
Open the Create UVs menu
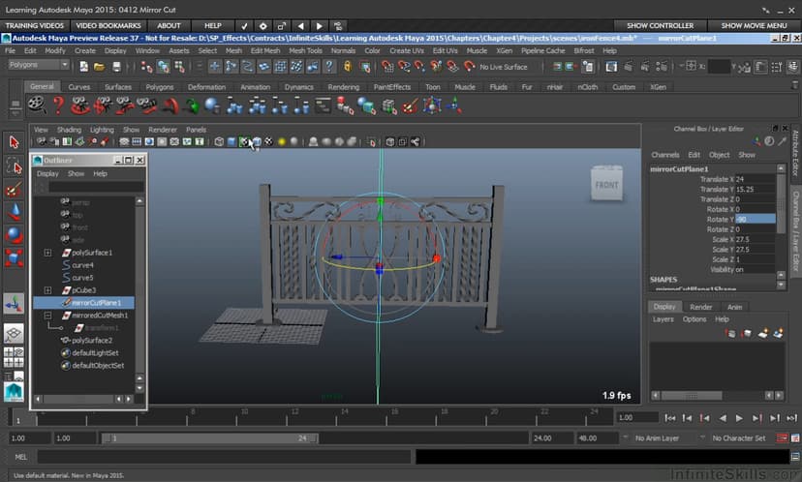[407, 50]
